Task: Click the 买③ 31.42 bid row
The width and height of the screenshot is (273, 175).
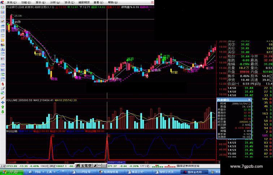Action: pyautogui.click(x=250, y=45)
